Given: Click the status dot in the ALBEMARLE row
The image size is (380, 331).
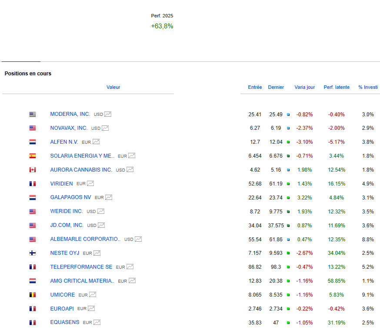Looking at the screenshot, I should pos(288,240).
